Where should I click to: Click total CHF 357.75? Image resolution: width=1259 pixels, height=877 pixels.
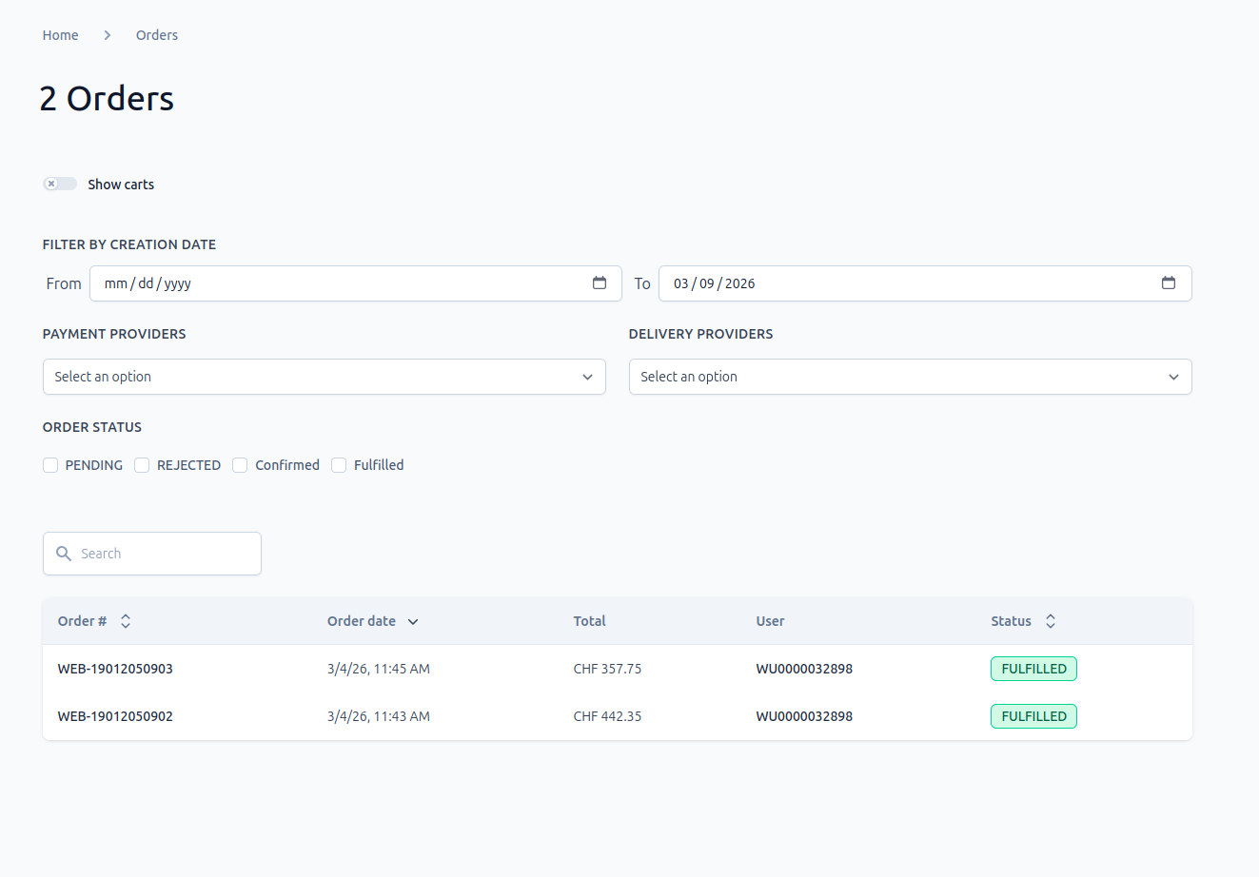607,669
